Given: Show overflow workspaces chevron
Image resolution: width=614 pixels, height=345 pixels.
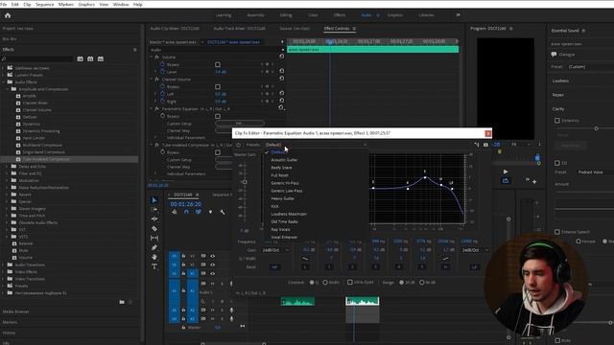Looking at the screenshot, I should 458,15.
